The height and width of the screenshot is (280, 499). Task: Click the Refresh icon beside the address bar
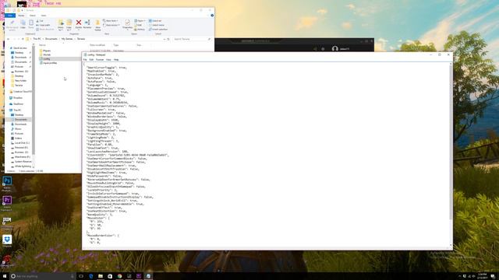pyautogui.click(x=168, y=39)
